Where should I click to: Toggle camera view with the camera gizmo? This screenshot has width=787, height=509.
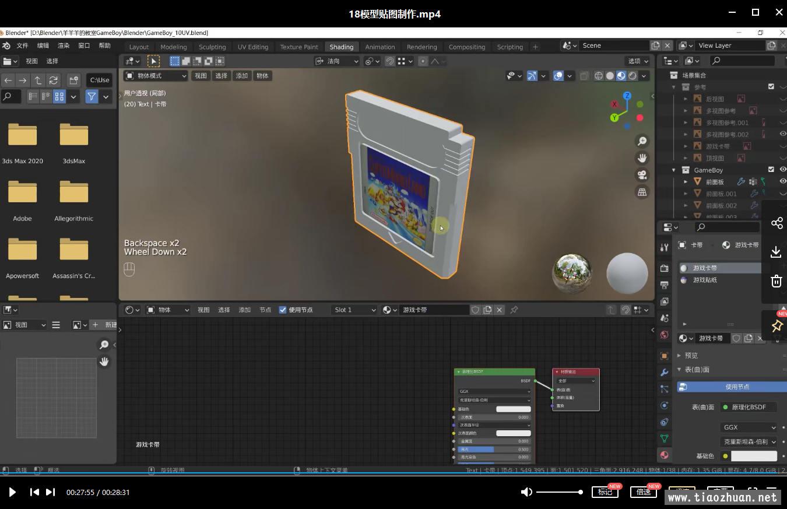tap(642, 175)
